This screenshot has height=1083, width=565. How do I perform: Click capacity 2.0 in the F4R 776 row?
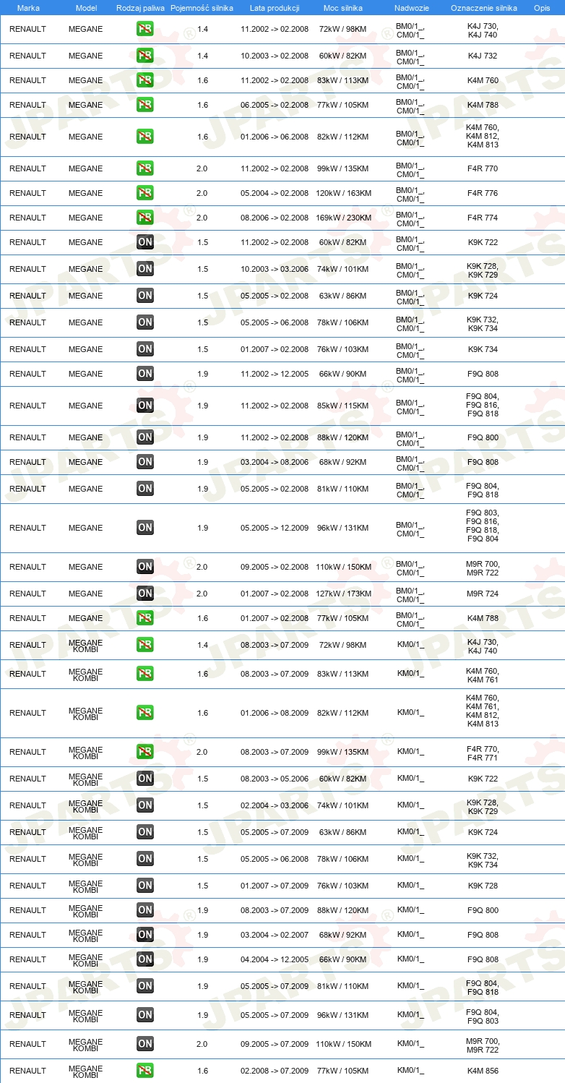tap(202, 193)
